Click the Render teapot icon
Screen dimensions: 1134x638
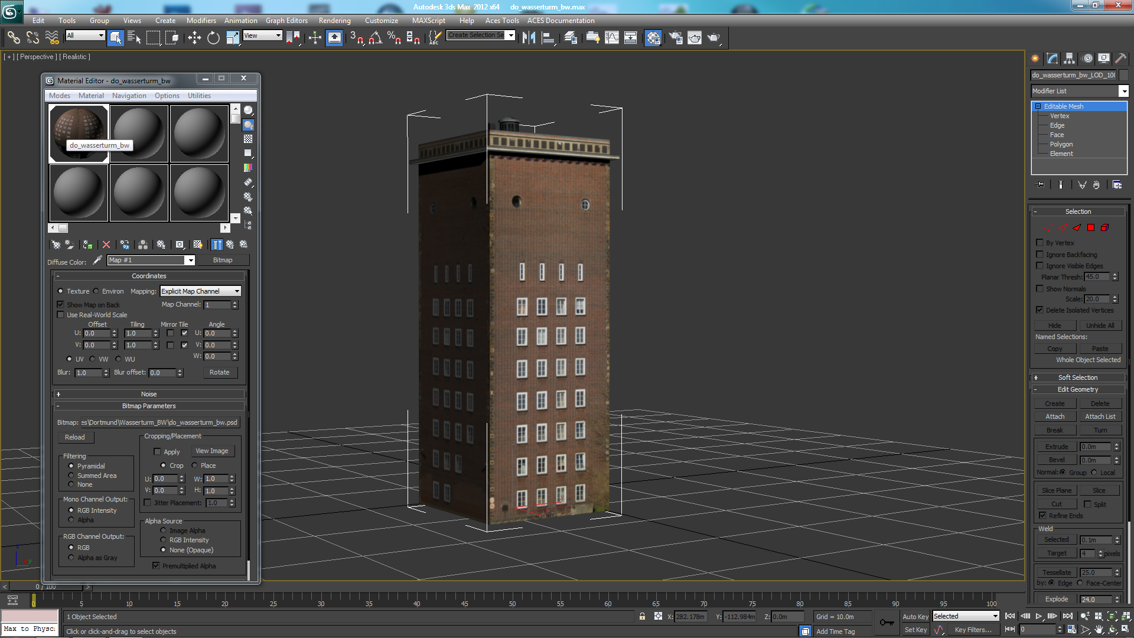pos(714,38)
